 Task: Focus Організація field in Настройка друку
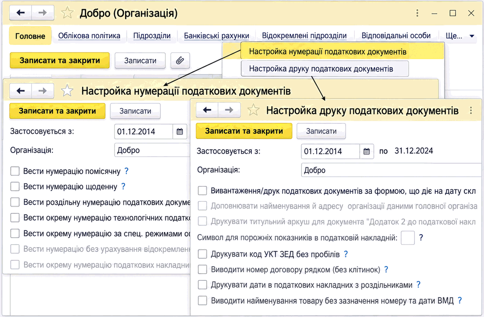[x=392, y=170]
